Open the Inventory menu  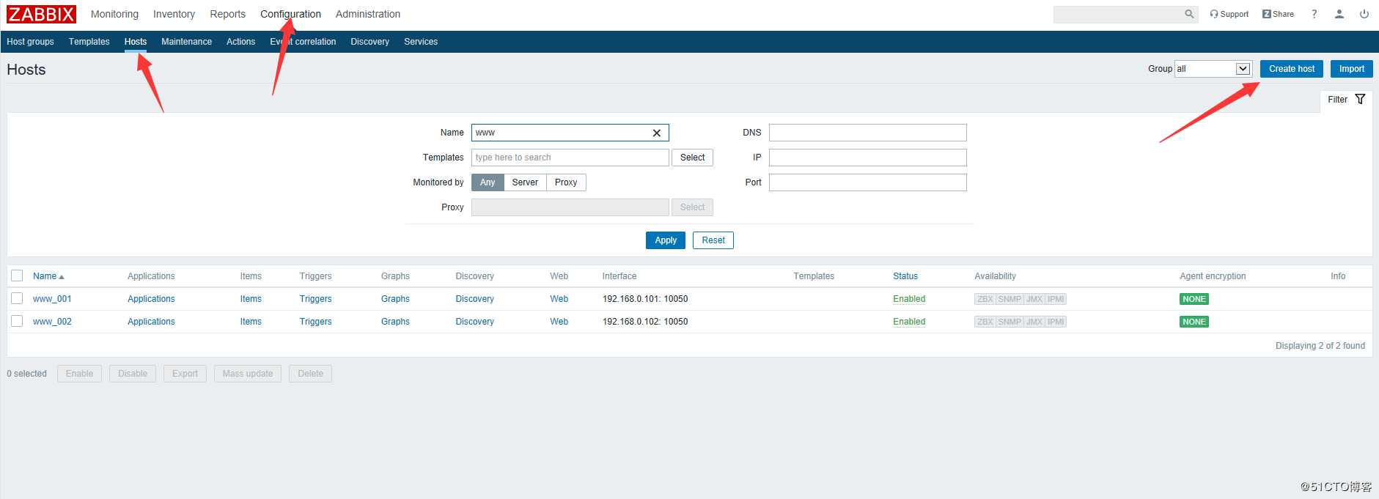[174, 14]
